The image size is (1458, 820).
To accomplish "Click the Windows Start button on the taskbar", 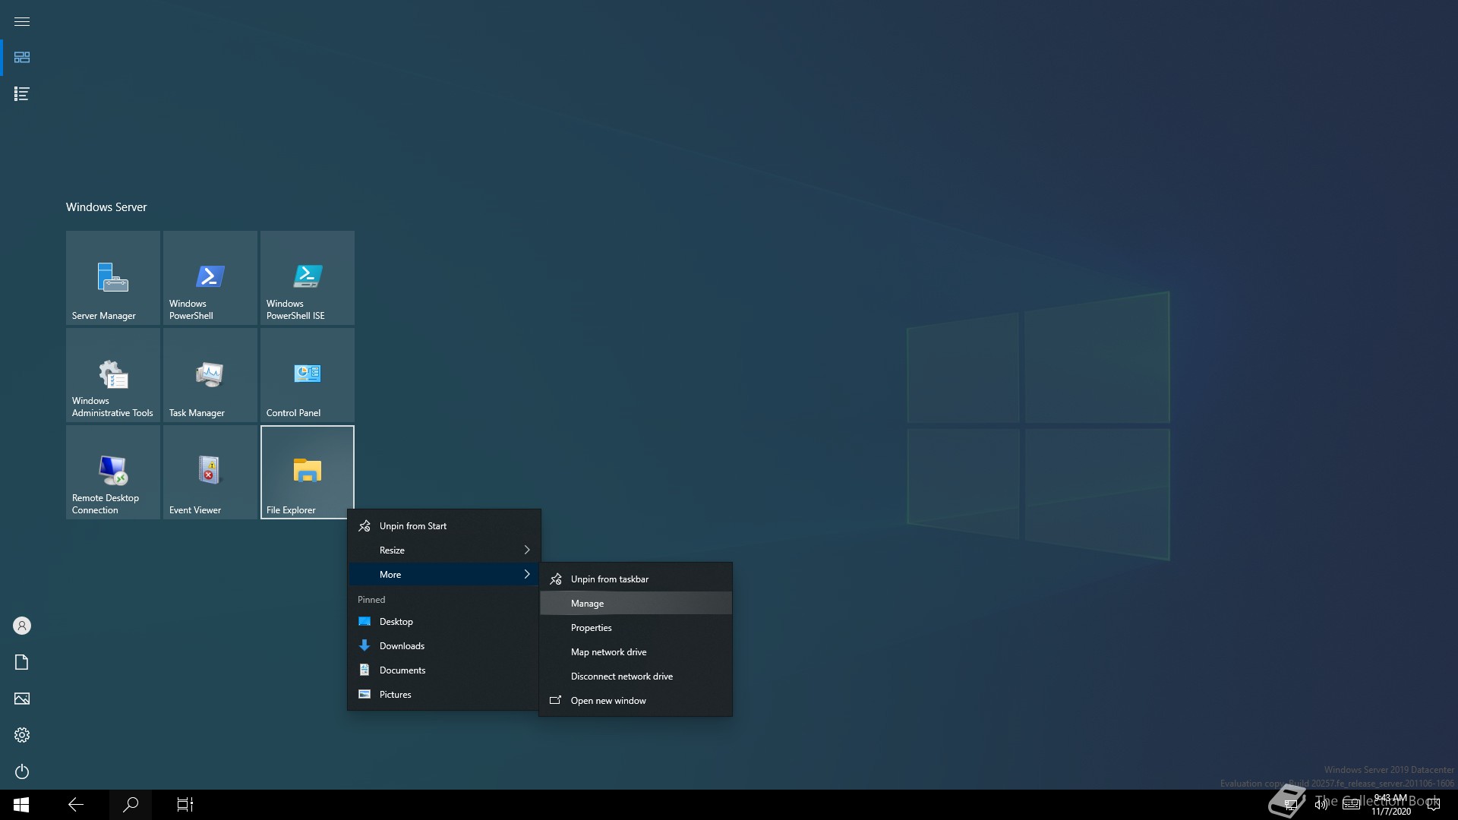I will point(21,805).
